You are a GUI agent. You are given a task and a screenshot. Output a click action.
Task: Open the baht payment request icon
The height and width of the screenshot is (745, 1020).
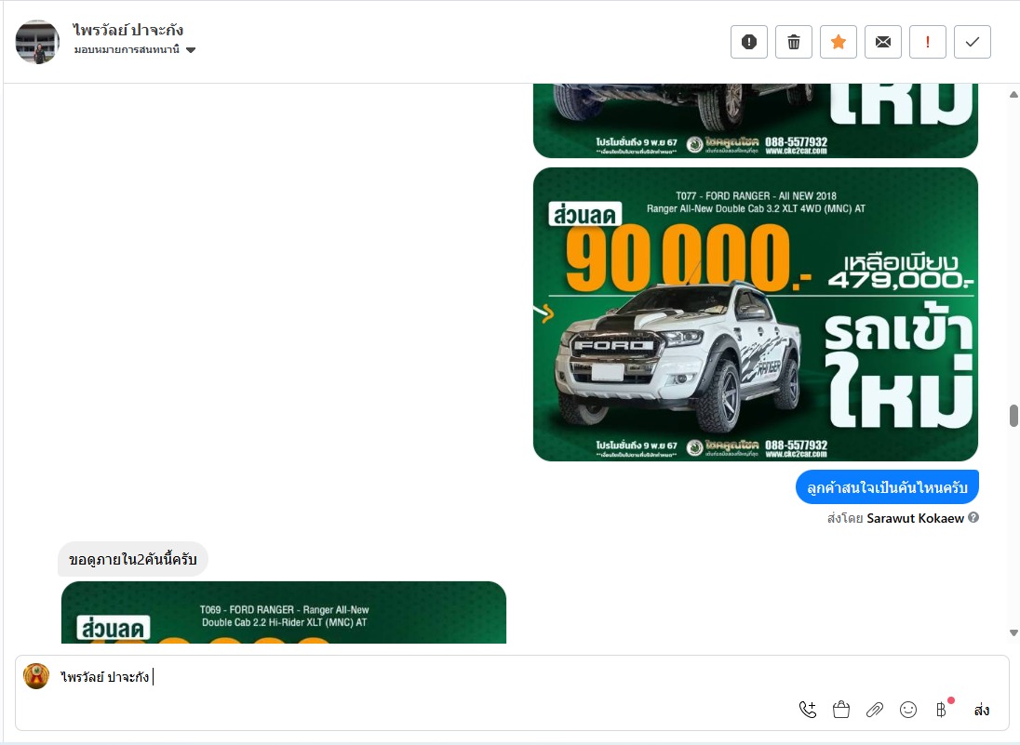[x=941, y=710]
